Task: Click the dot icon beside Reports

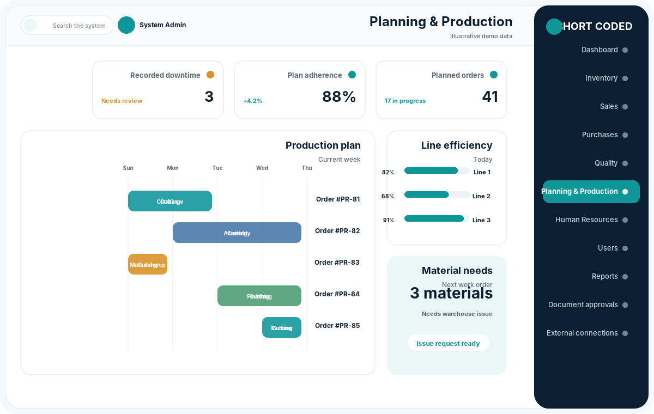Action: (625, 277)
